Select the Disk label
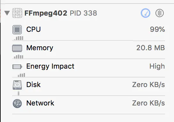 click(x=33, y=85)
